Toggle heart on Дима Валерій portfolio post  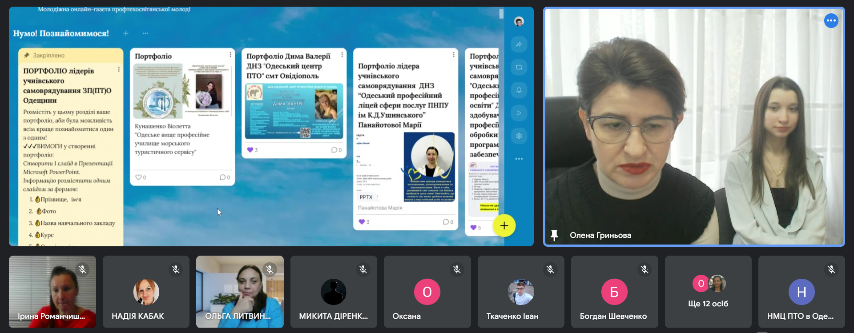tap(250, 150)
